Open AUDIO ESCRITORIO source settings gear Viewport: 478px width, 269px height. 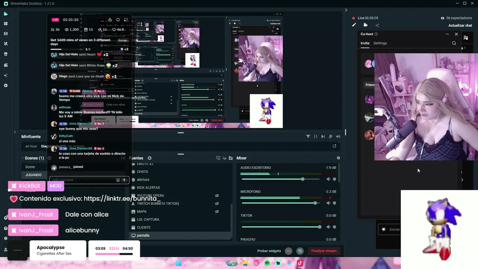click(334, 179)
